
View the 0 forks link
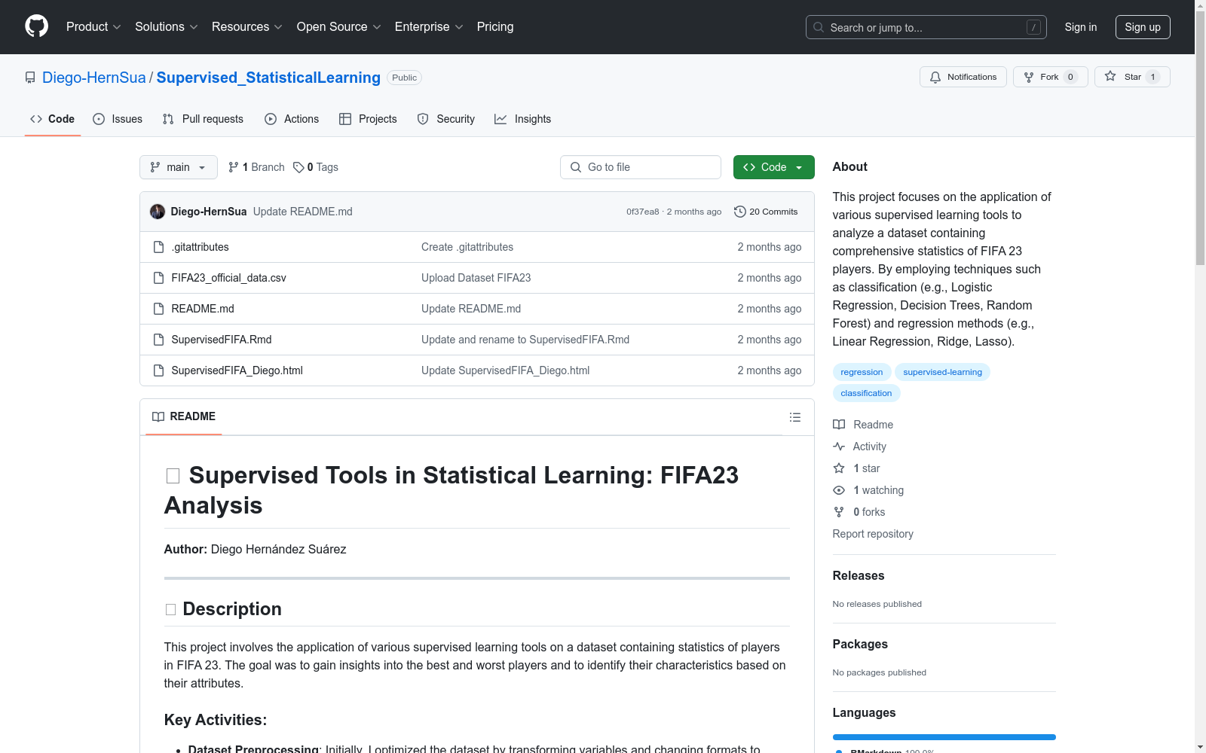pos(859,512)
